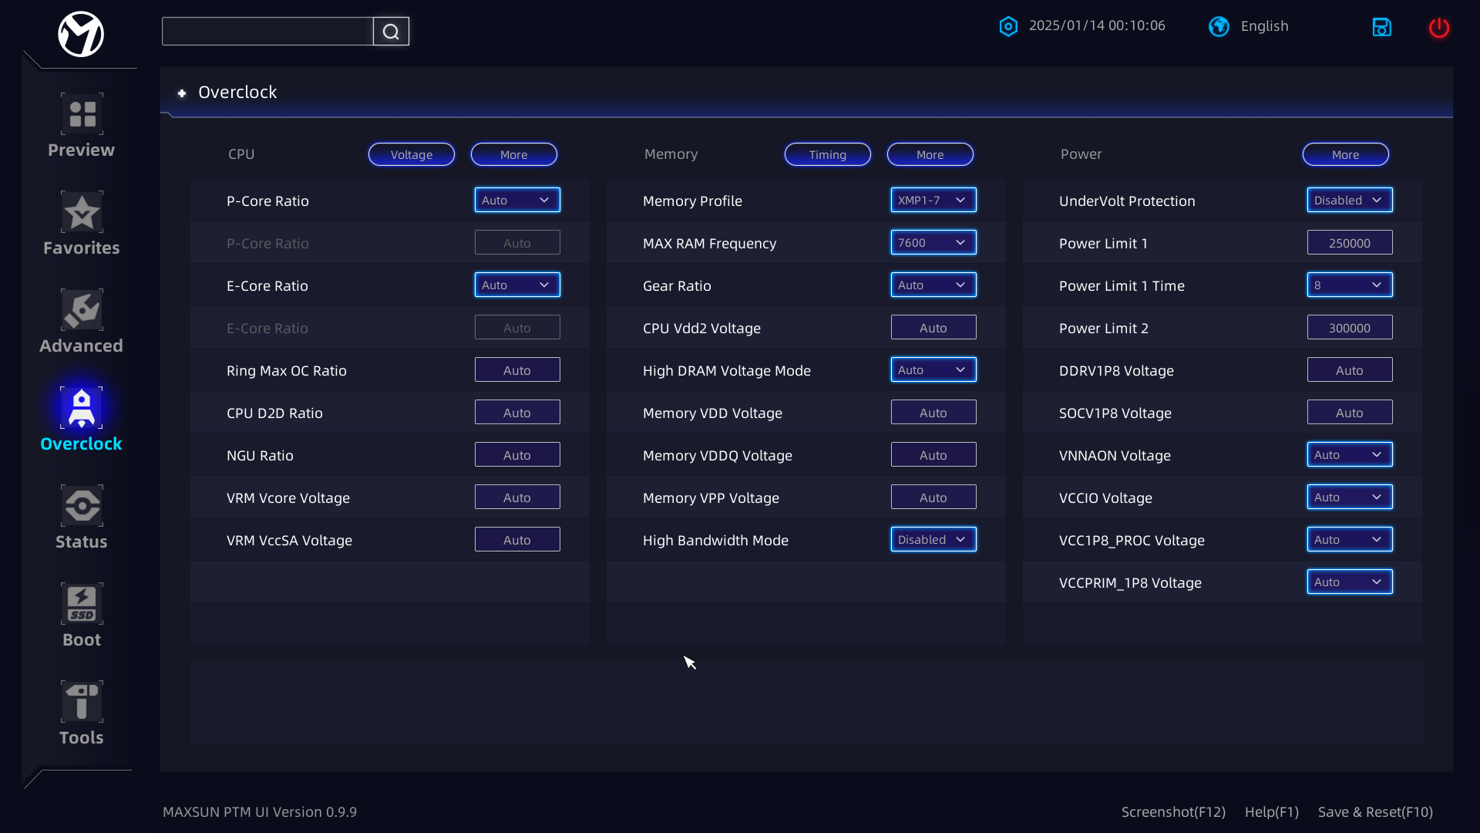Open High Bandwidth Mode dropdown
Image resolution: width=1480 pixels, height=833 pixels.
933,540
